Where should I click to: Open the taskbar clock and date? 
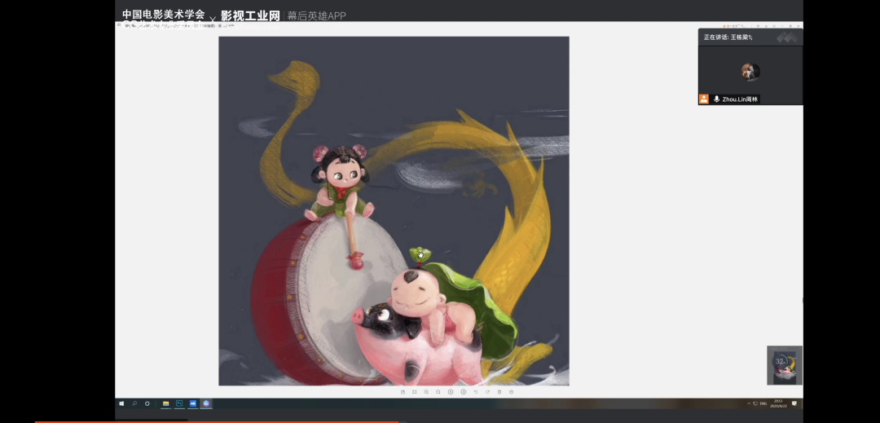coord(777,403)
